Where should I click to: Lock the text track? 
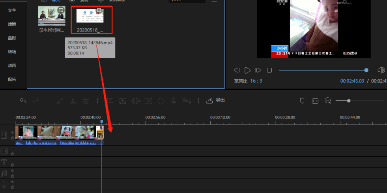pos(12,165)
